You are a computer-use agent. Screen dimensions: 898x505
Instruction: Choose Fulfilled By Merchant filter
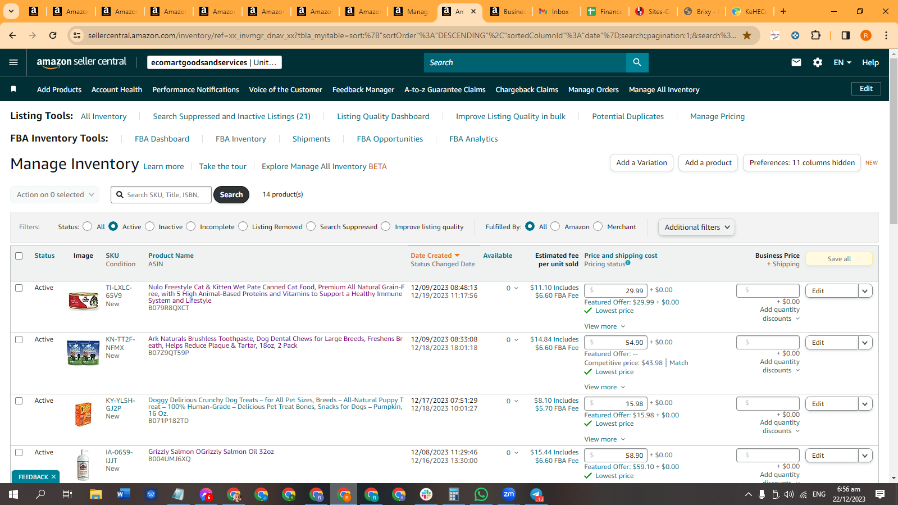click(598, 226)
